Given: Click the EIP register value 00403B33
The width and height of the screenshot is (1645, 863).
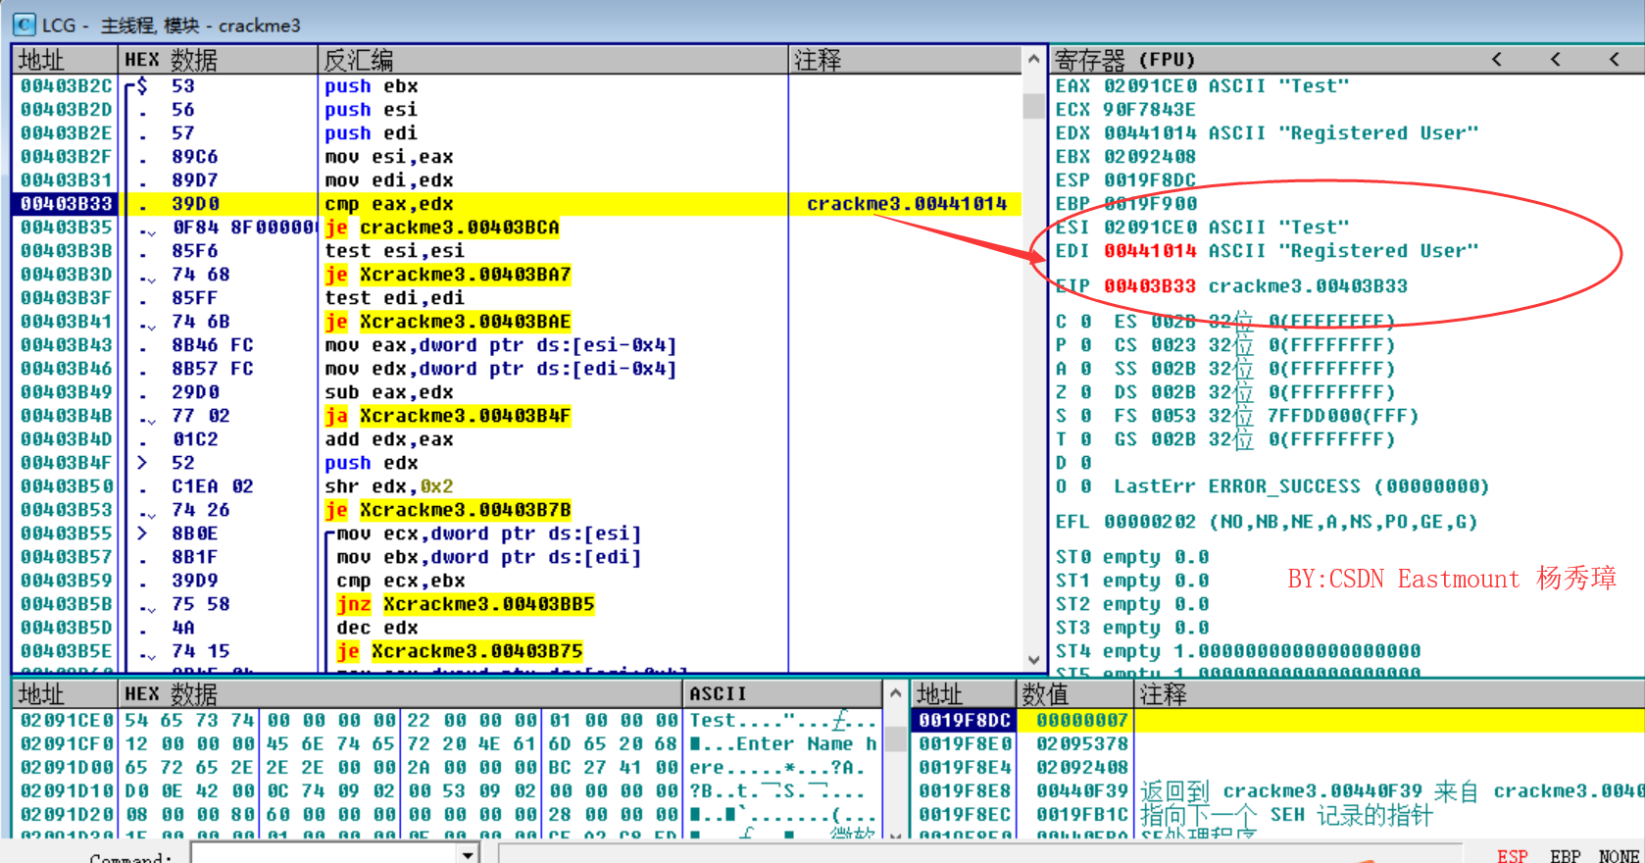Looking at the screenshot, I should point(1150,286).
